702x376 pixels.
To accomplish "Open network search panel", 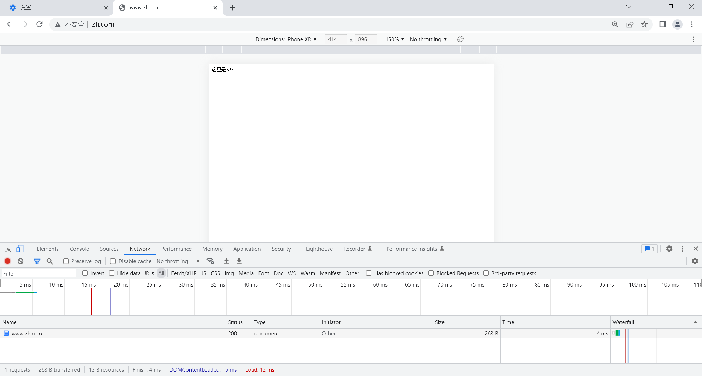I will click(x=50, y=261).
